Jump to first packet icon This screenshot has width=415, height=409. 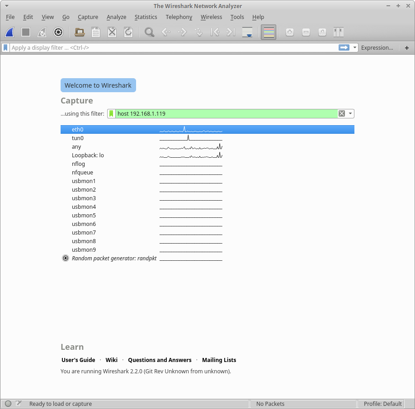tap(215, 32)
